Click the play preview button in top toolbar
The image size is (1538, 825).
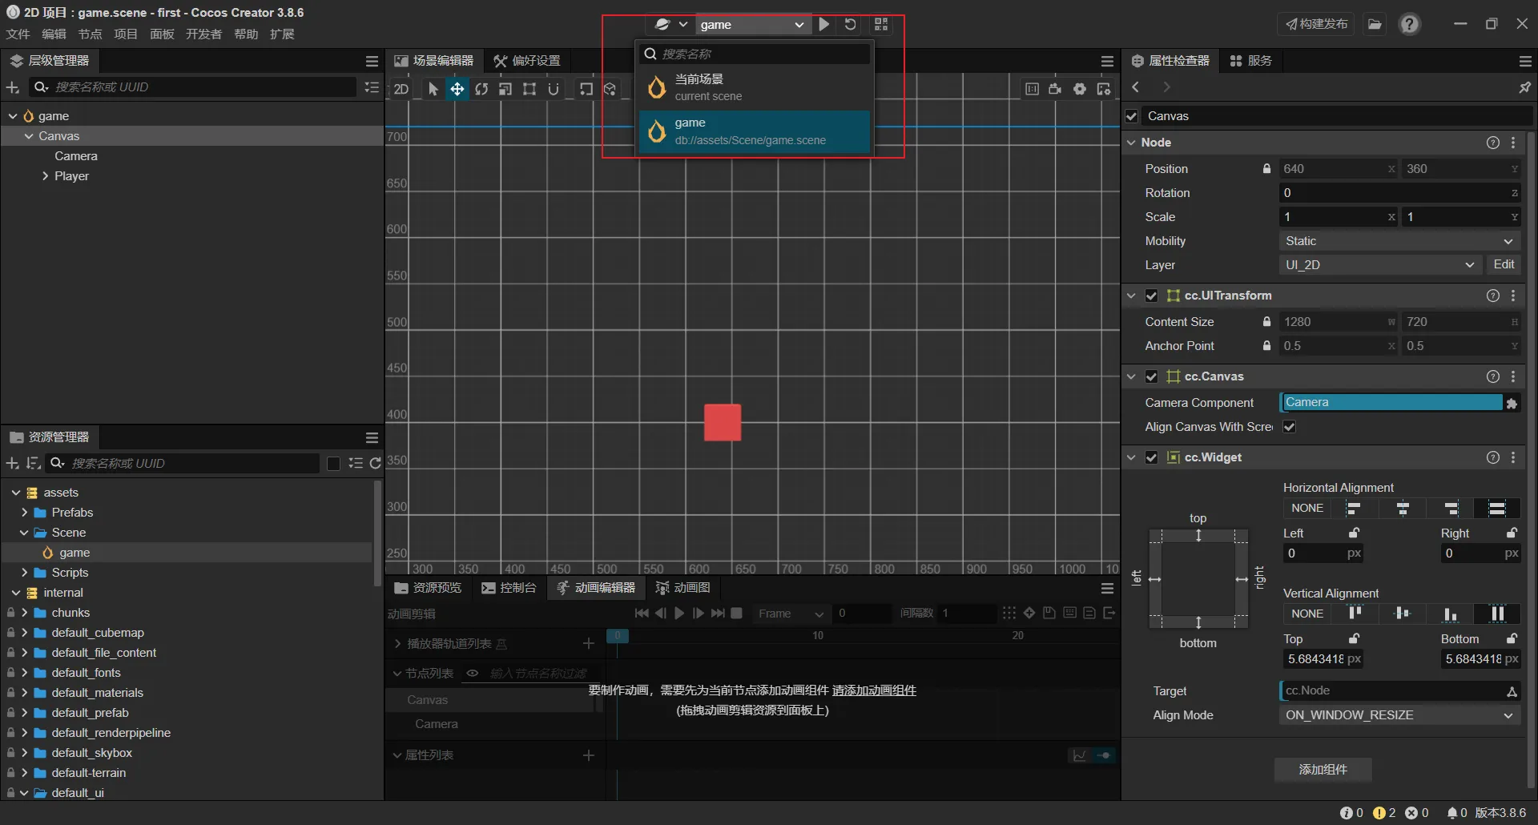823,25
